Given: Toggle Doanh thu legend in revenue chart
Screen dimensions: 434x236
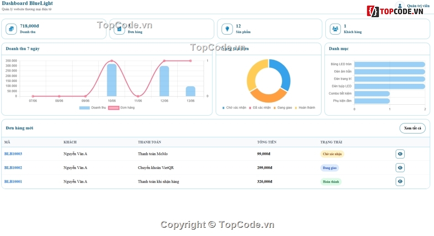Looking at the screenshot, I should pos(92,108).
